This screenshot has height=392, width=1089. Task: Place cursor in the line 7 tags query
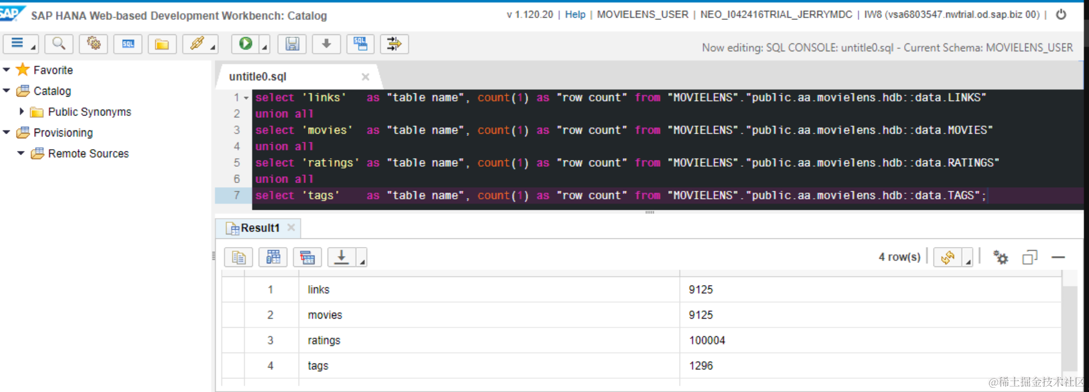coord(620,195)
